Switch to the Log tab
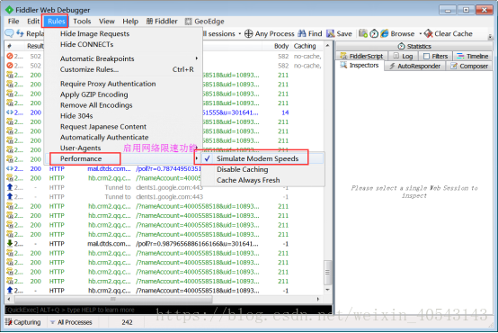Image resolution: width=498 pixels, height=333 pixels. [404, 56]
